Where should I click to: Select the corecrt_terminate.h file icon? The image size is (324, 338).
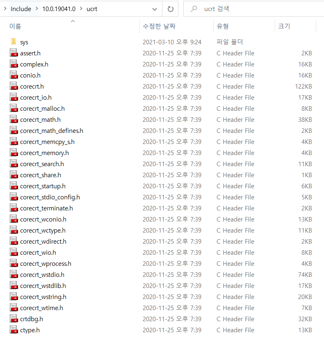pyautogui.click(x=14, y=208)
